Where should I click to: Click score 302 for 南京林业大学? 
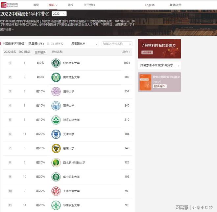127,77
